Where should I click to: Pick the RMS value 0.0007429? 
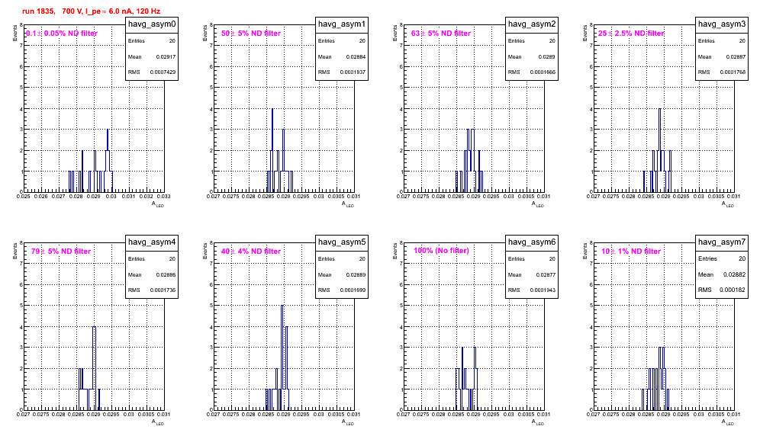pyautogui.click(x=163, y=72)
